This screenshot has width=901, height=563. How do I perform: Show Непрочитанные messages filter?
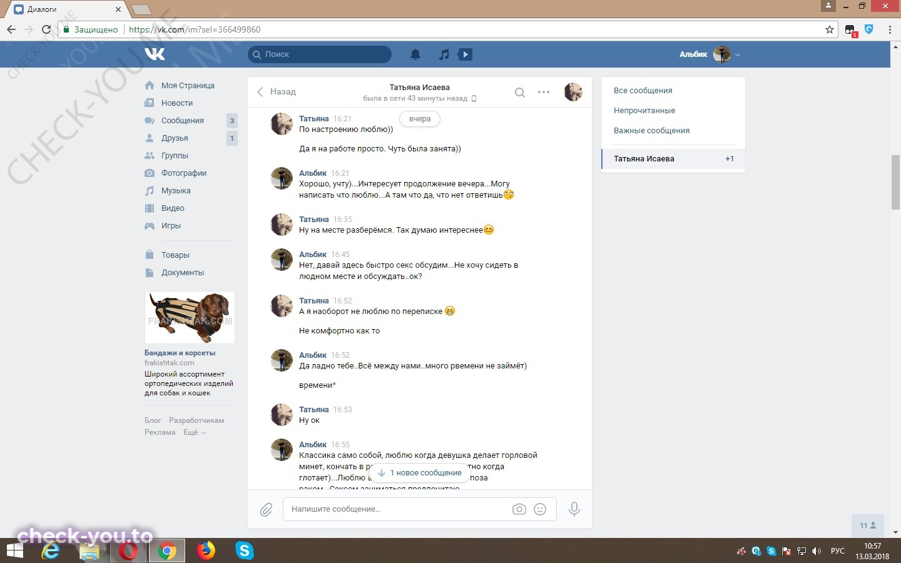coord(644,110)
